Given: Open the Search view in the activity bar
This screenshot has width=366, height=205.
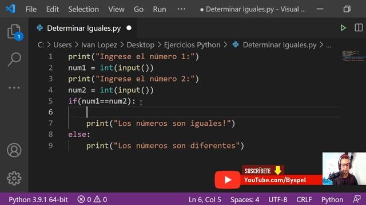Looking at the screenshot, I should coord(14,59).
